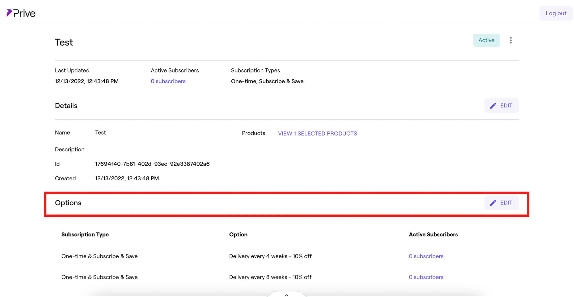The height and width of the screenshot is (297, 574).
Task: Click the Prive logo
Action: coord(21,13)
